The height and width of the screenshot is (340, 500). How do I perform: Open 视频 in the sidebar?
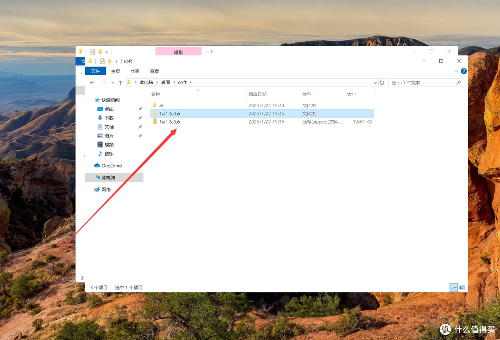coord(109,145)
